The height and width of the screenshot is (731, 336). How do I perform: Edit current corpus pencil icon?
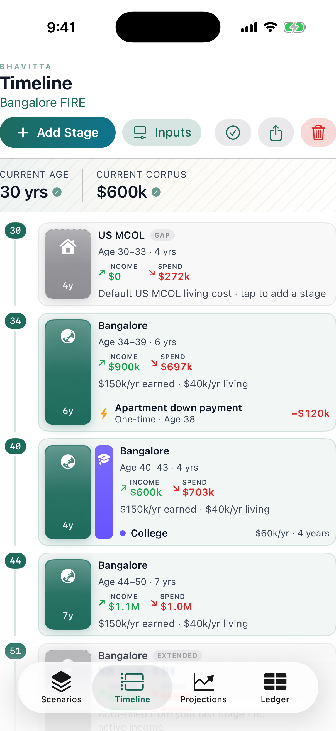(156, 192)
